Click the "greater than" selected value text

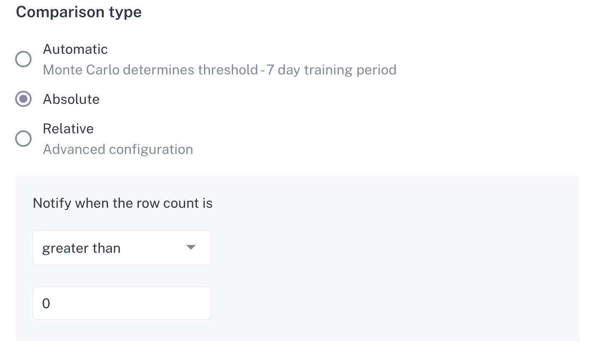coord(81,248)
